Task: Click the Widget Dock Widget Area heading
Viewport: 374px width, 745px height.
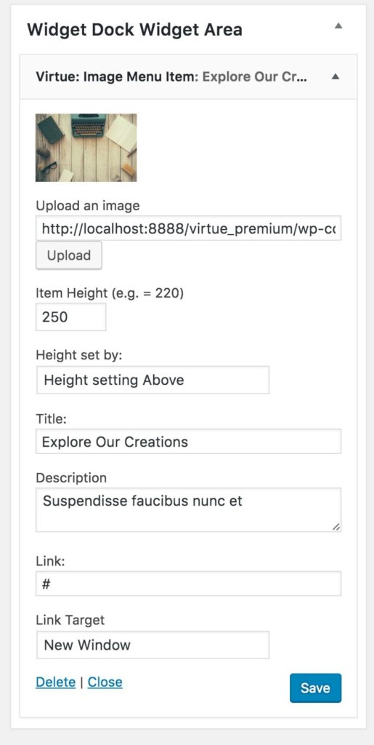Action: point(134,29)
